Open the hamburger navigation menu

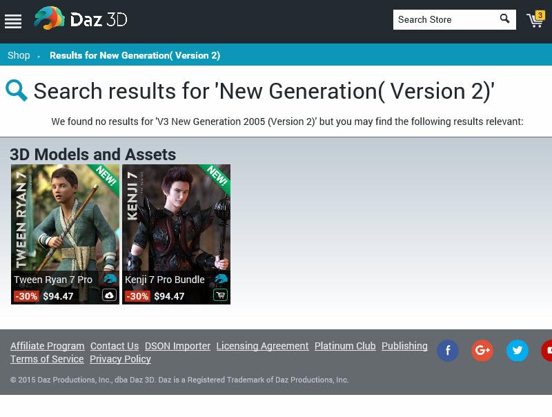pyautogui.click(x=13, y=21)
